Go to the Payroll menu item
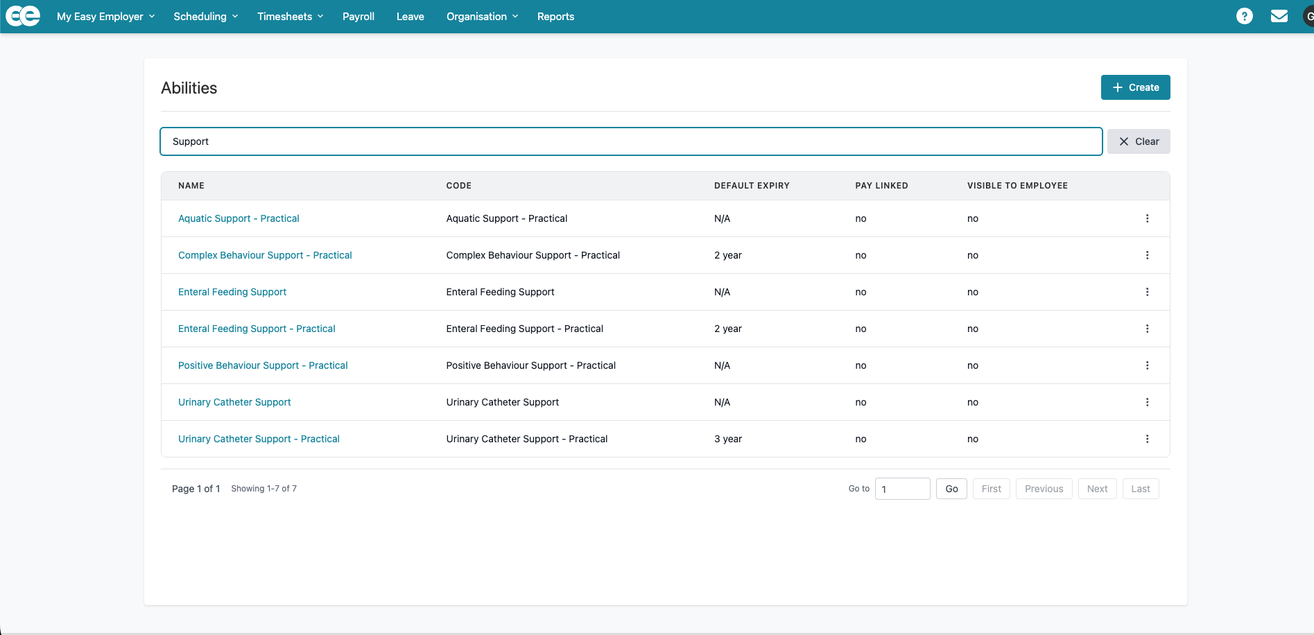This screenshot has height=635, width=1314. [358, 17]
